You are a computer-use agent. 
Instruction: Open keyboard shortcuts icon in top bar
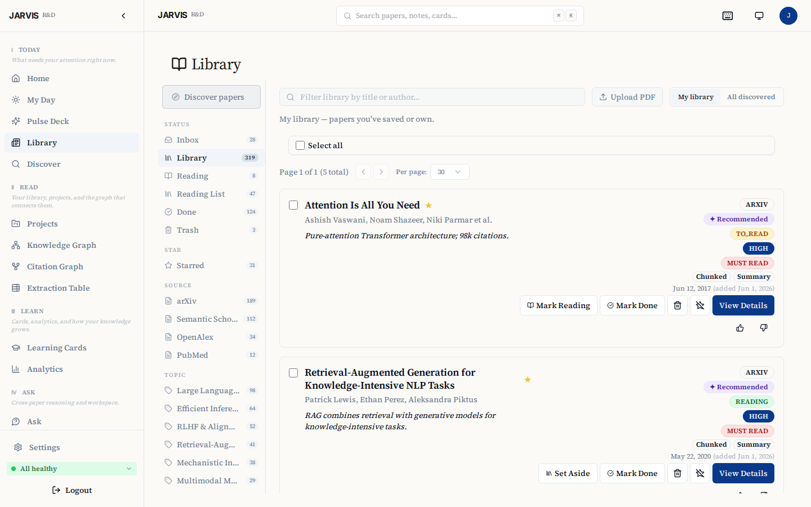728,16
